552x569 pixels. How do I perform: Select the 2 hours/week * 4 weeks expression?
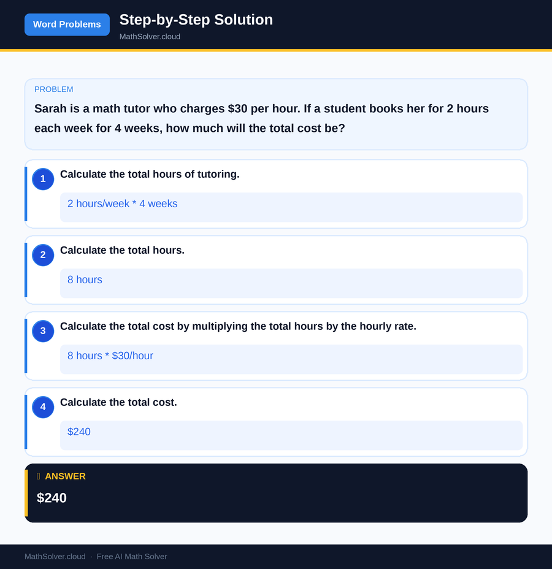(122, 204)
